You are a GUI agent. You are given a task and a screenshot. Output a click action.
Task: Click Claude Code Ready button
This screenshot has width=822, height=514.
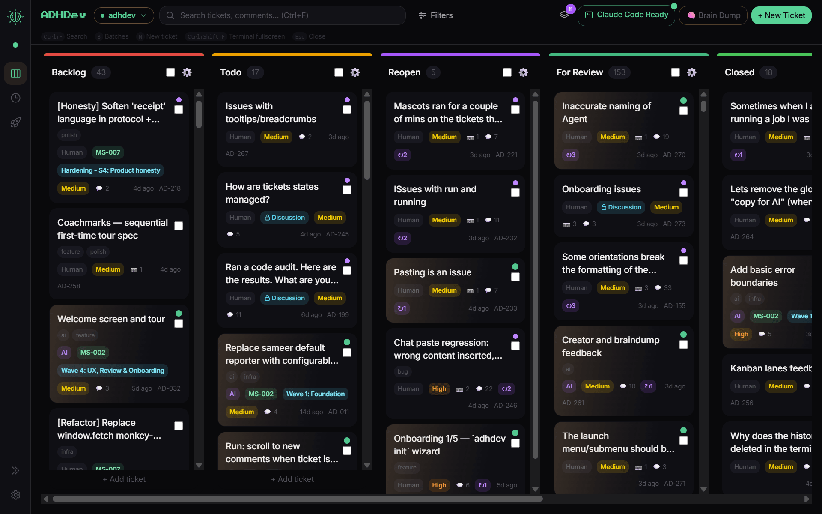click(x=626, y=15)
